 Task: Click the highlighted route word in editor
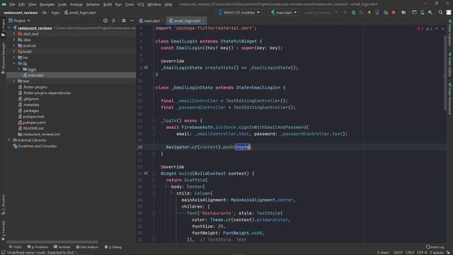(242, 147)
